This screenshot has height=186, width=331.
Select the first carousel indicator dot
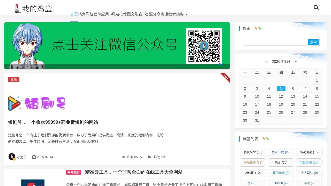[x=220, y=64]
